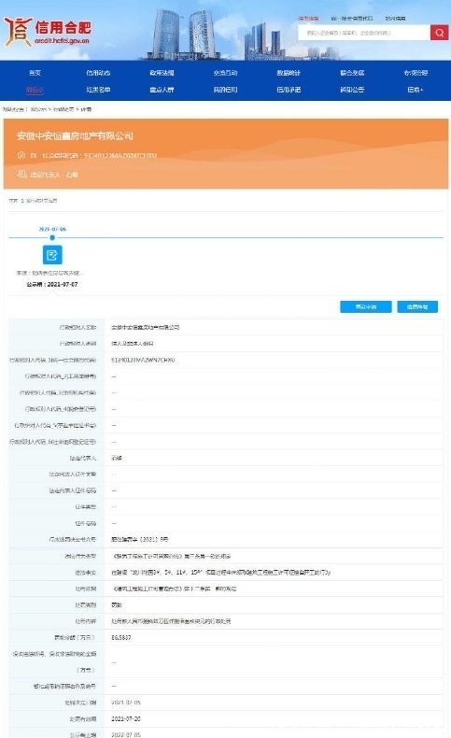Select the red 信用信息 search tab
The height and width of the screenshot is (738, 451).
click(x=308, y=19)
